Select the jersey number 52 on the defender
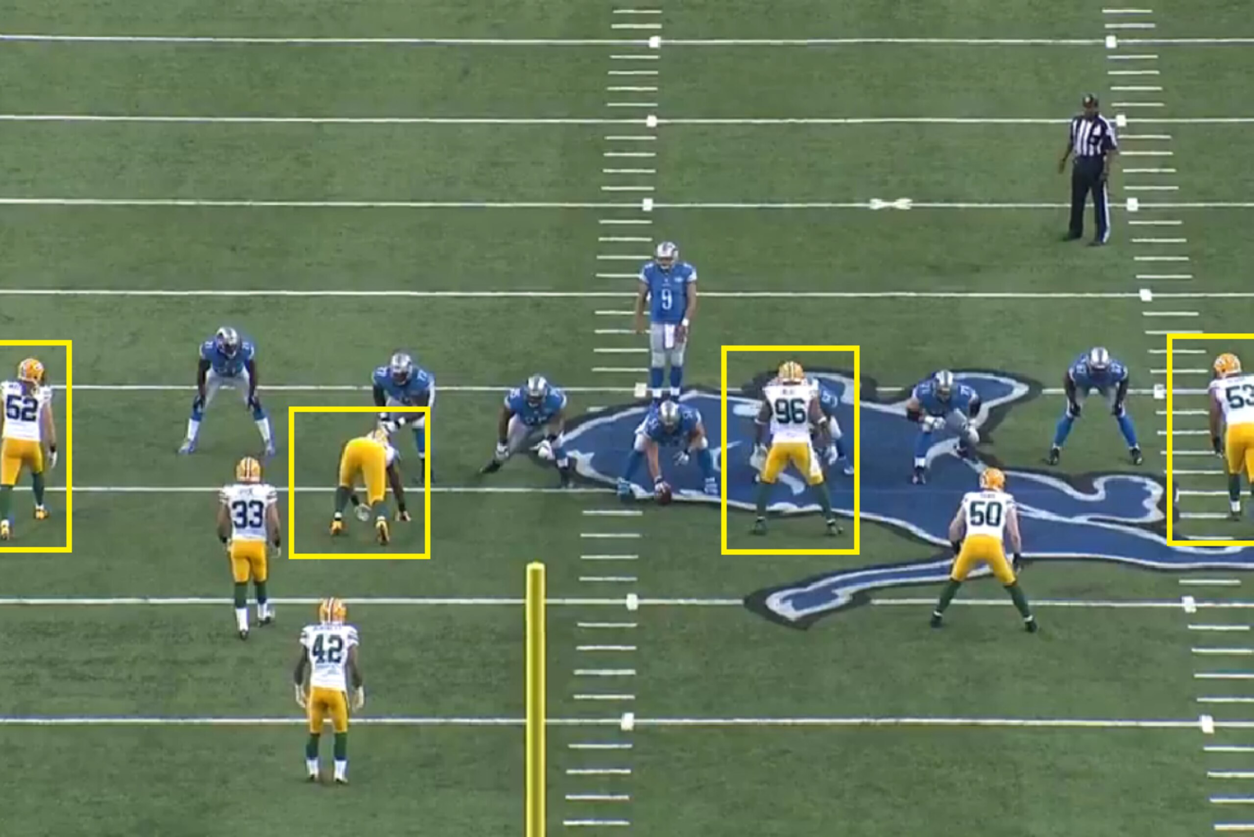1254x837 pixels. coord(22,408)
